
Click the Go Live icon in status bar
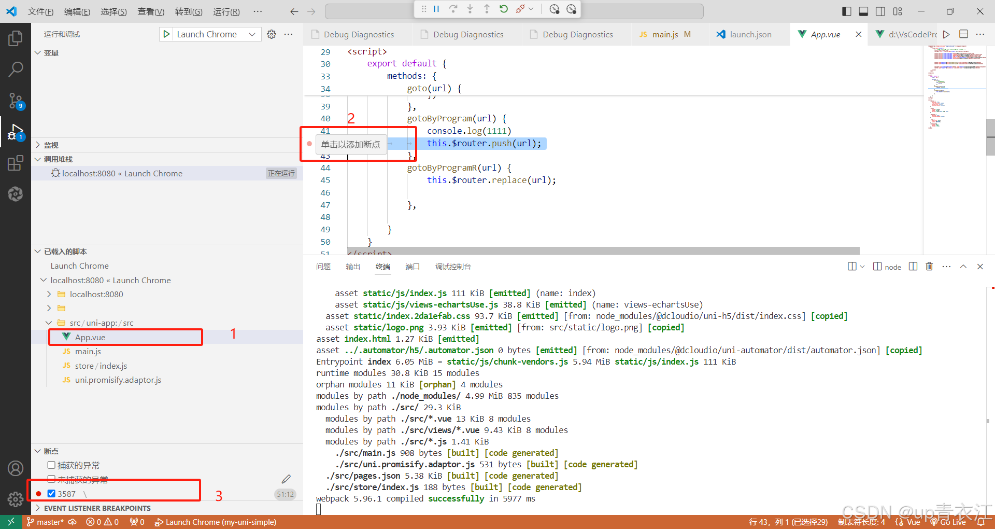coord(948,522)
